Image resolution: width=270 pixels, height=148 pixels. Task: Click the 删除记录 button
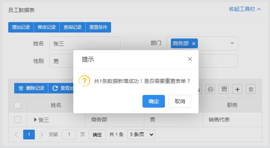[x=31, y=88]
